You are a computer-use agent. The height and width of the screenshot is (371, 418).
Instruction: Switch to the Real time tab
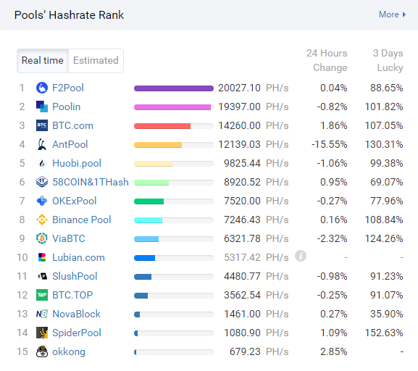pyautogui.click(x=43, y=61)
